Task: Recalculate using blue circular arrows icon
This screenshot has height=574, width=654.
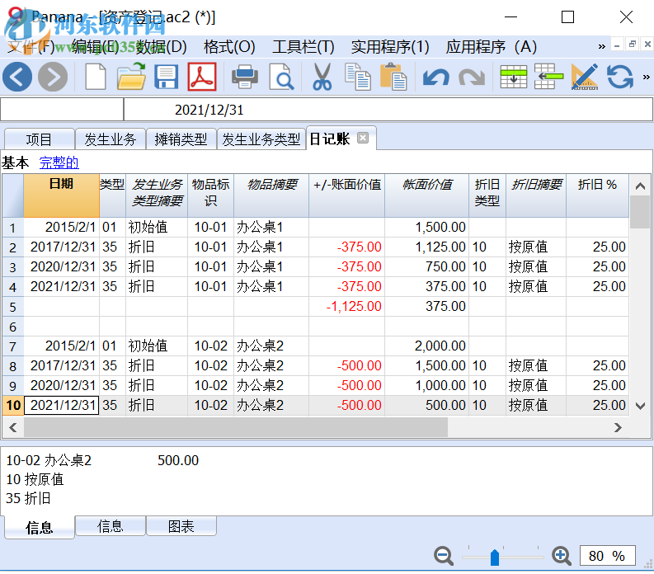Action: coord(620,77)
